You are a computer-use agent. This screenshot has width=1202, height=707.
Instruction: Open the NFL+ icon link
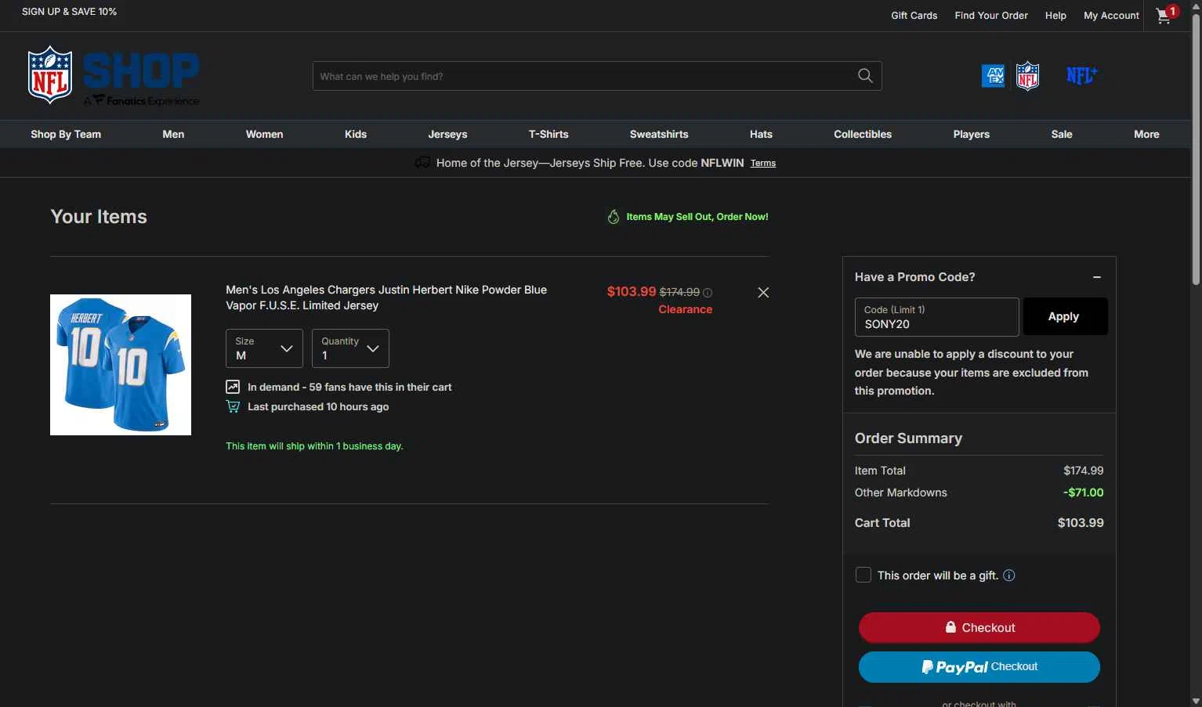click(x=1081, y=75)
